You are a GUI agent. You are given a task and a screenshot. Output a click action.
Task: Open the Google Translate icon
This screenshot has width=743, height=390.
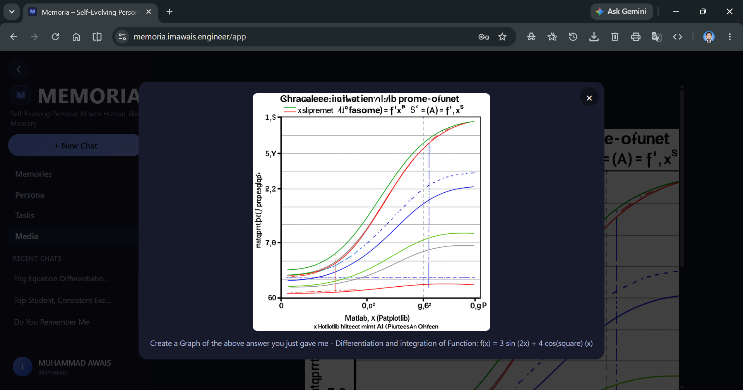click(x=657, y=37)
